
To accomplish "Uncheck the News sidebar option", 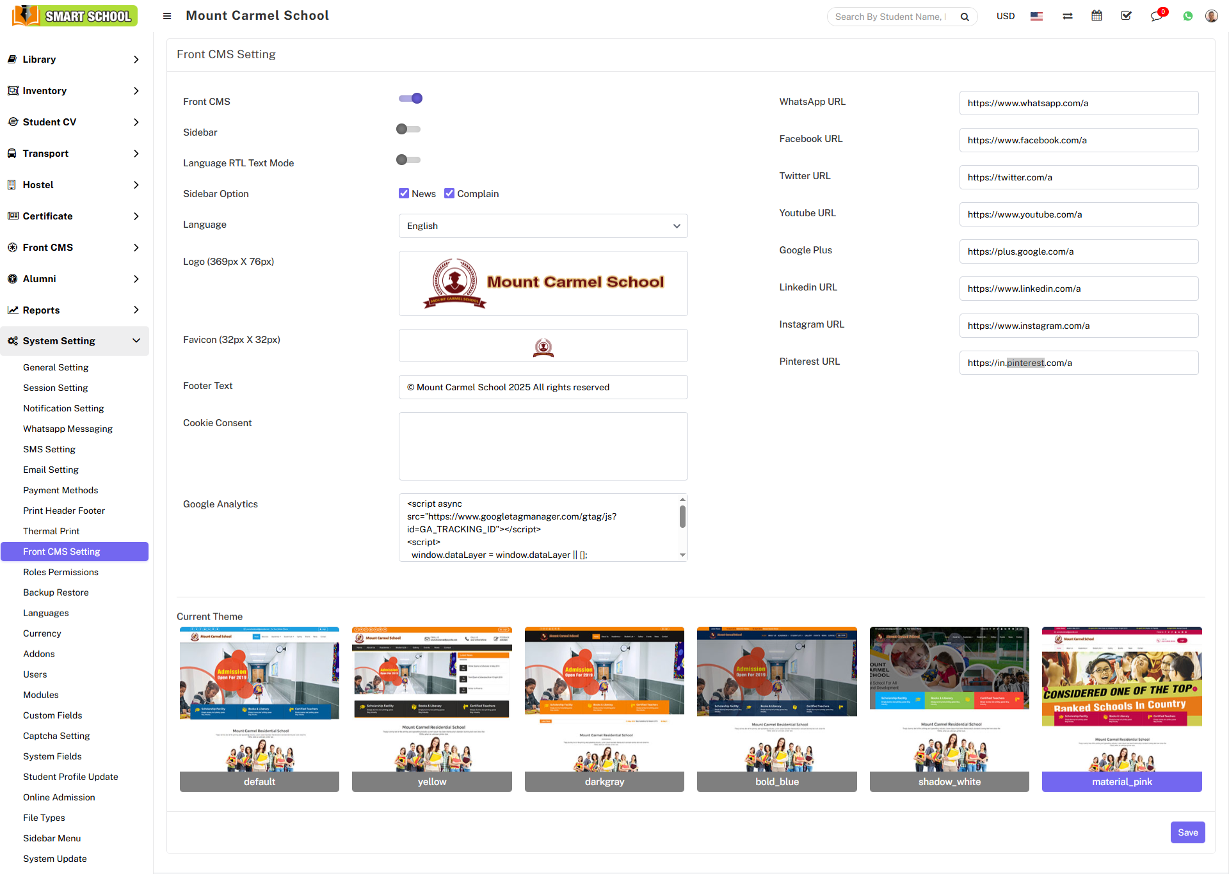I will (x=403, y=193).
